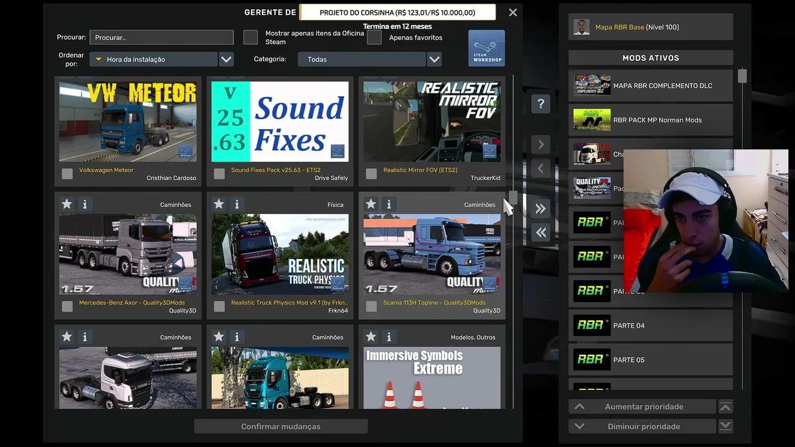This screenshot has height=447, width=795.
Task: Deactivate all mods with double left arrows
Action: point(540,232)
